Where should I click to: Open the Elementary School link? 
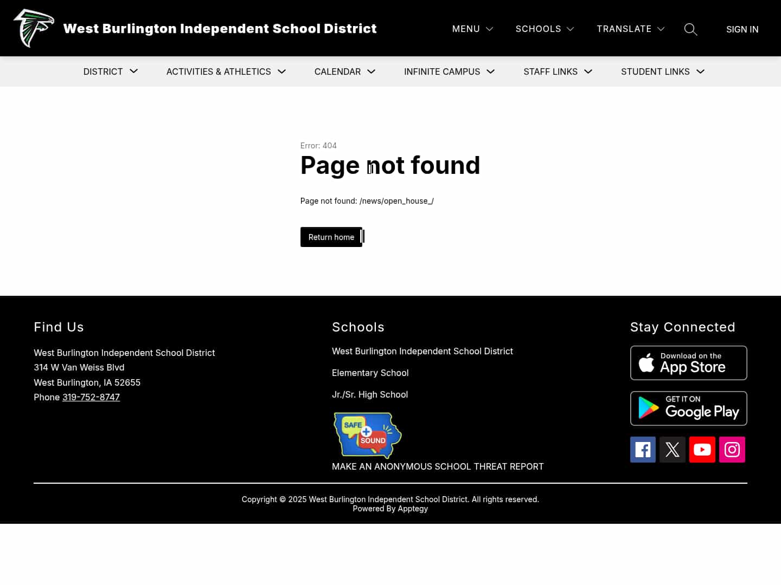point(370,373)
